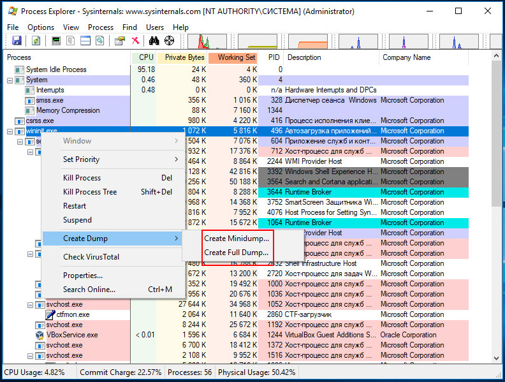
Task: Click the Save toolbar icon
Action: point(17,41)
